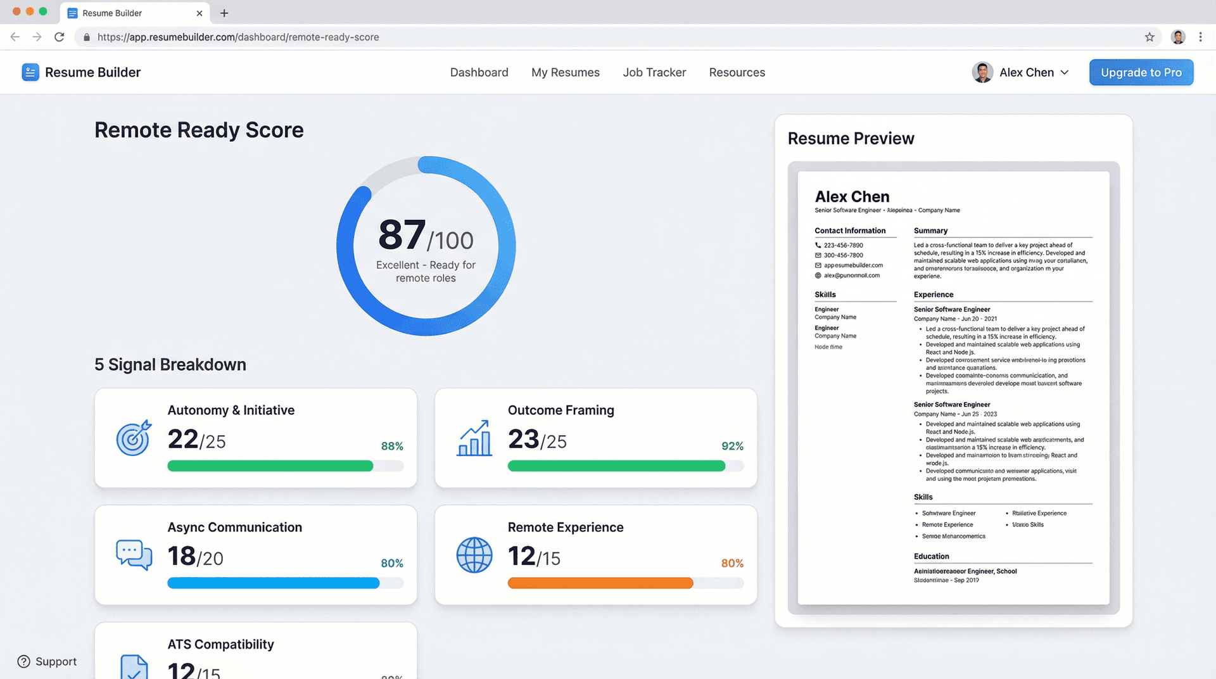
Task: Navigate to My Resumes
Action: (566, 72)
